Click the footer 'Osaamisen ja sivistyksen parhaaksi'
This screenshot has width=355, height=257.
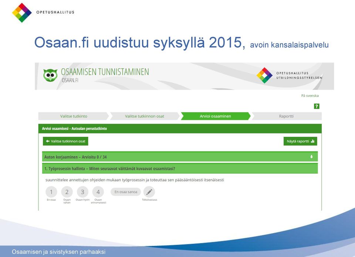click(59, 252)
